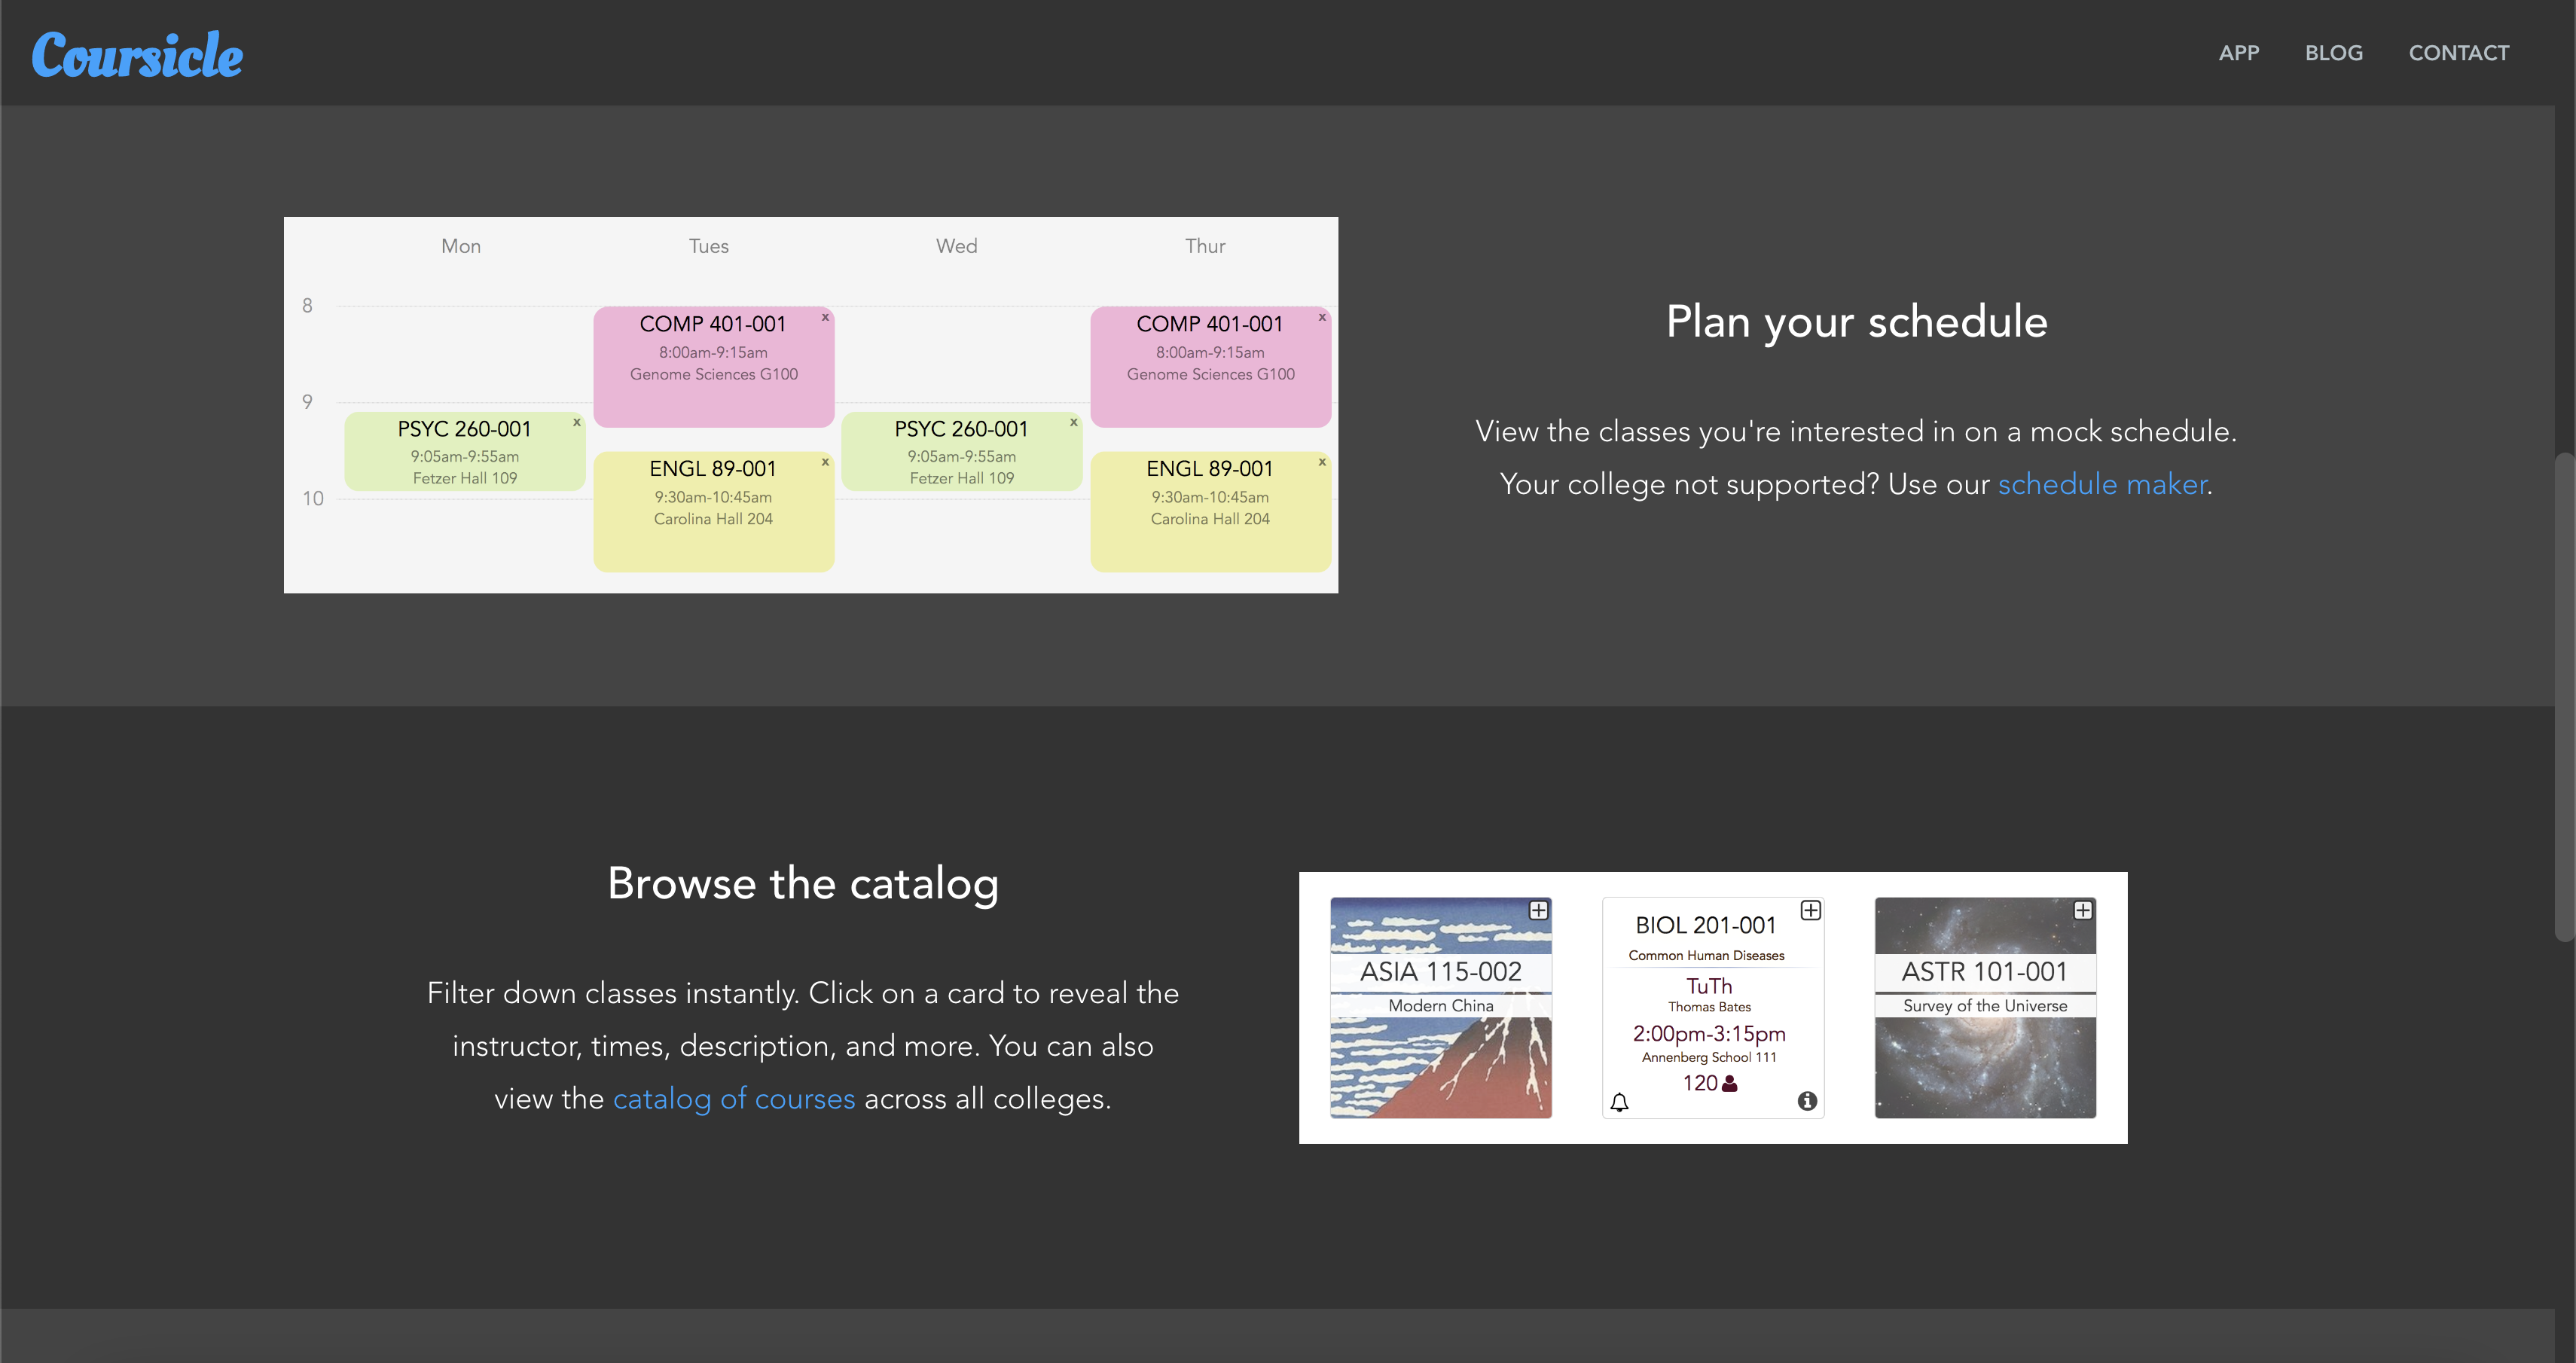Remove Monday's PSYC 260-001 class block

[x=577, y=422]
